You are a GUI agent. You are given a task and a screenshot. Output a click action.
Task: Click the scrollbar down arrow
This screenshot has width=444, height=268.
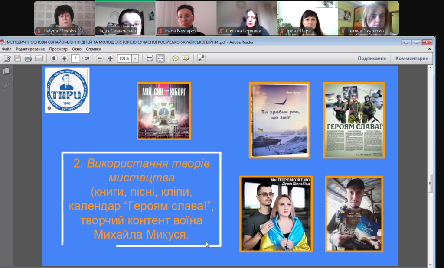[431, 265]
